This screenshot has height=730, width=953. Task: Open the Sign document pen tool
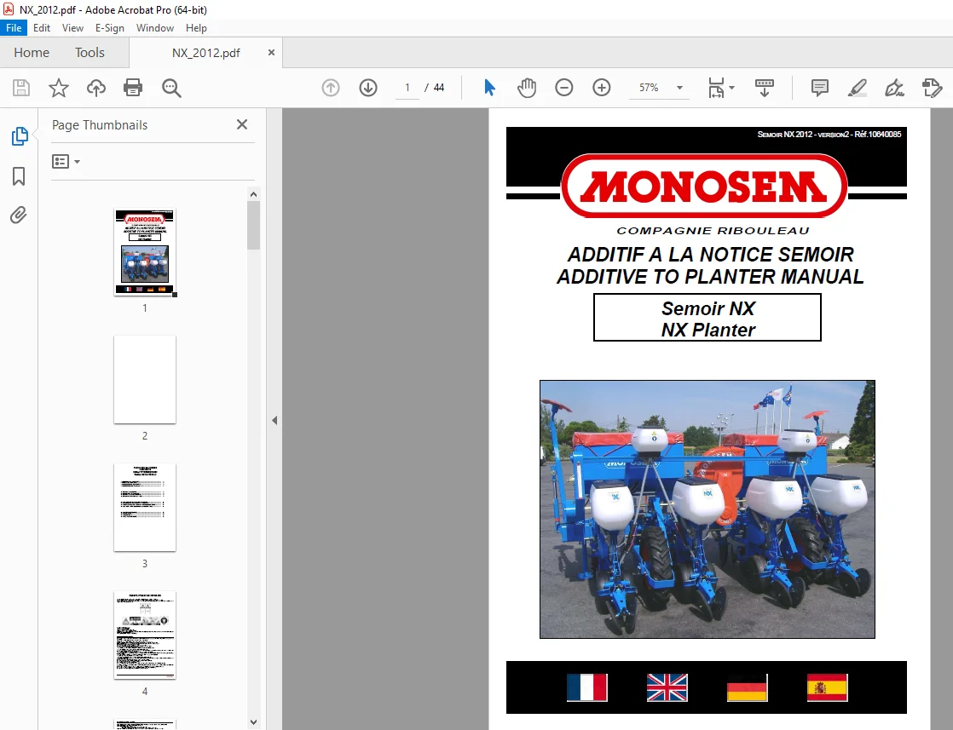[894, 88]
